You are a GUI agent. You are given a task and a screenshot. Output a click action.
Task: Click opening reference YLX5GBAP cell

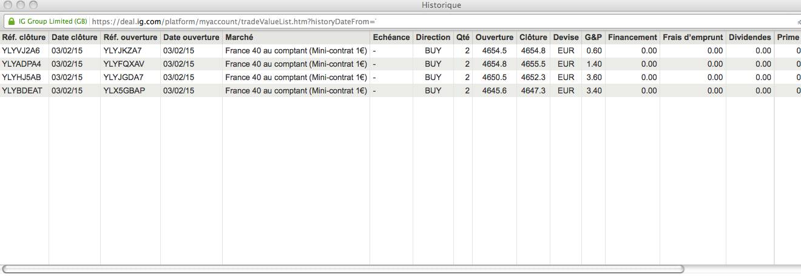pos(124,91)
